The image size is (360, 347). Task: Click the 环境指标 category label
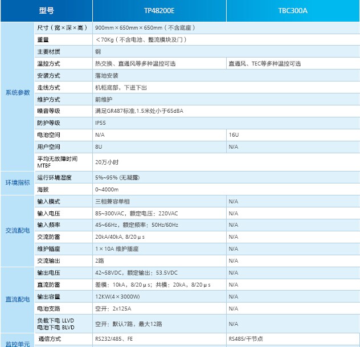click(18, 182)
